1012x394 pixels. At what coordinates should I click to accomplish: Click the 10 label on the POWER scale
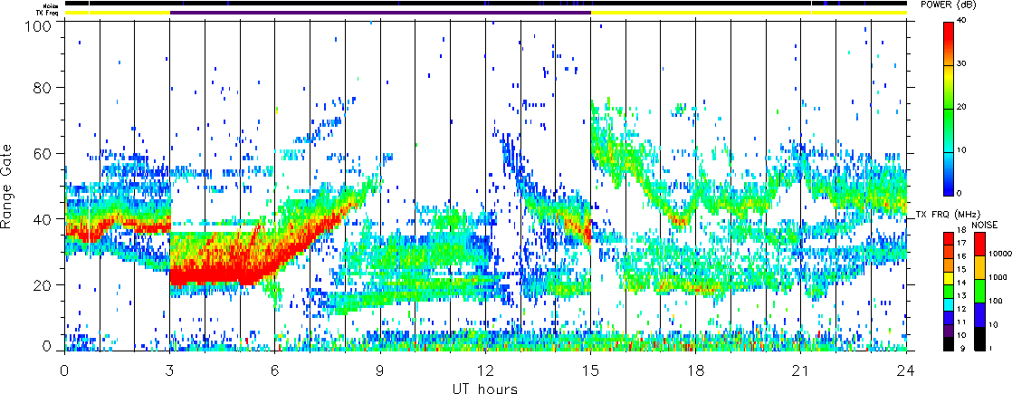tap(962, 150)
